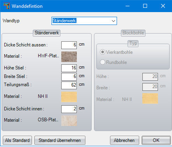The width and height of the screenshot is (172, 147).
Task: Click the HWF-Platte material texture swatch
Action: (x=69, y=57)
